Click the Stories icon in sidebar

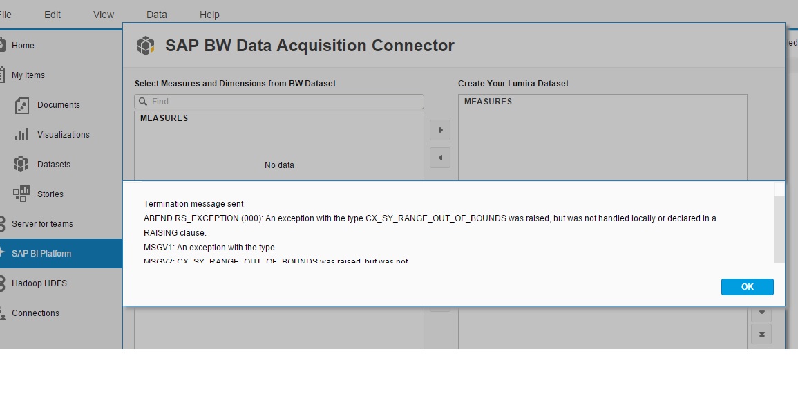21,194
